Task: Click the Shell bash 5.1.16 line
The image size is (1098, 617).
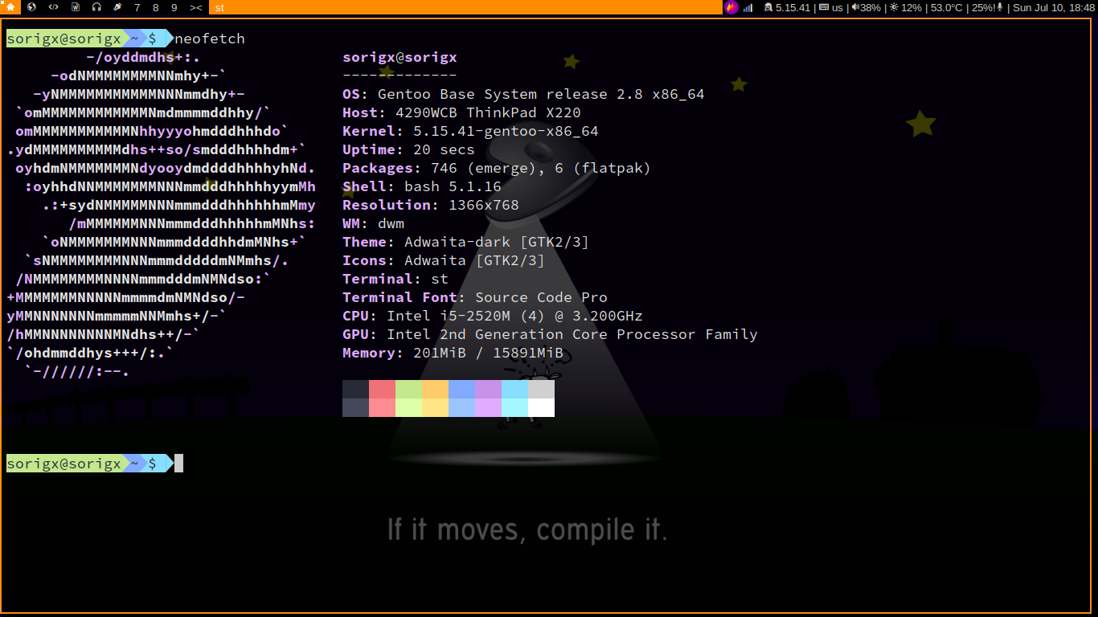Action: [422, 186]
